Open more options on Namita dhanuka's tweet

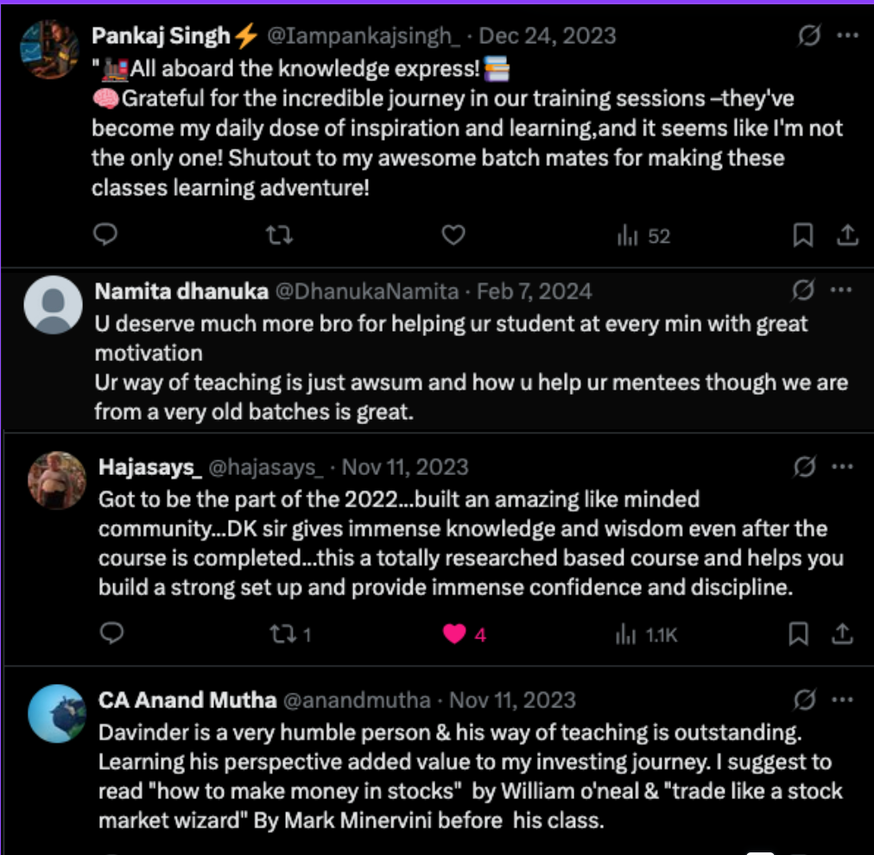pos(841,291)
